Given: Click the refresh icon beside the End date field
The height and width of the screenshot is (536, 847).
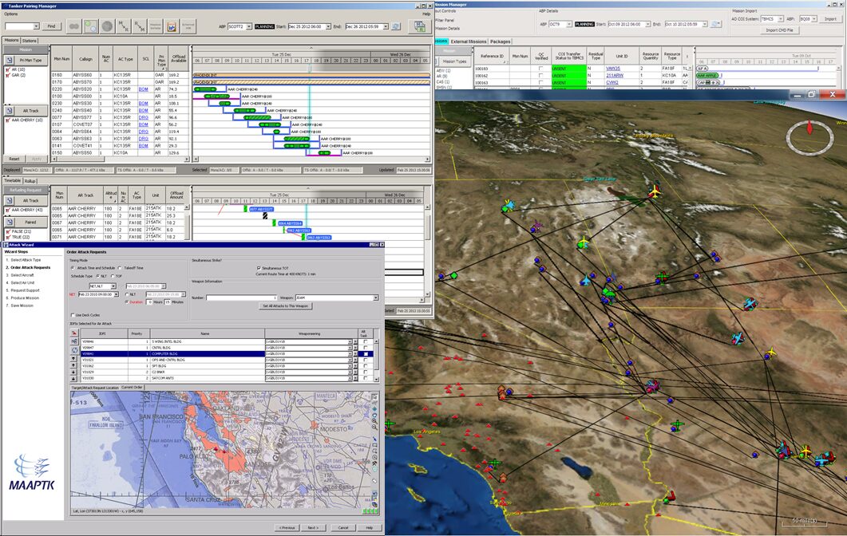Looking at the screenshot, I should coord(394,25).
